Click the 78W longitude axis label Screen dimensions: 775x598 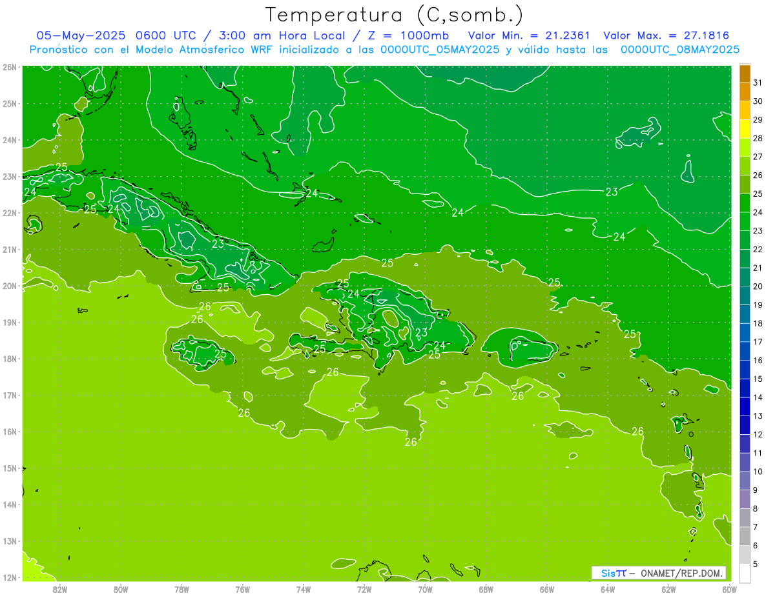point(181,589)
